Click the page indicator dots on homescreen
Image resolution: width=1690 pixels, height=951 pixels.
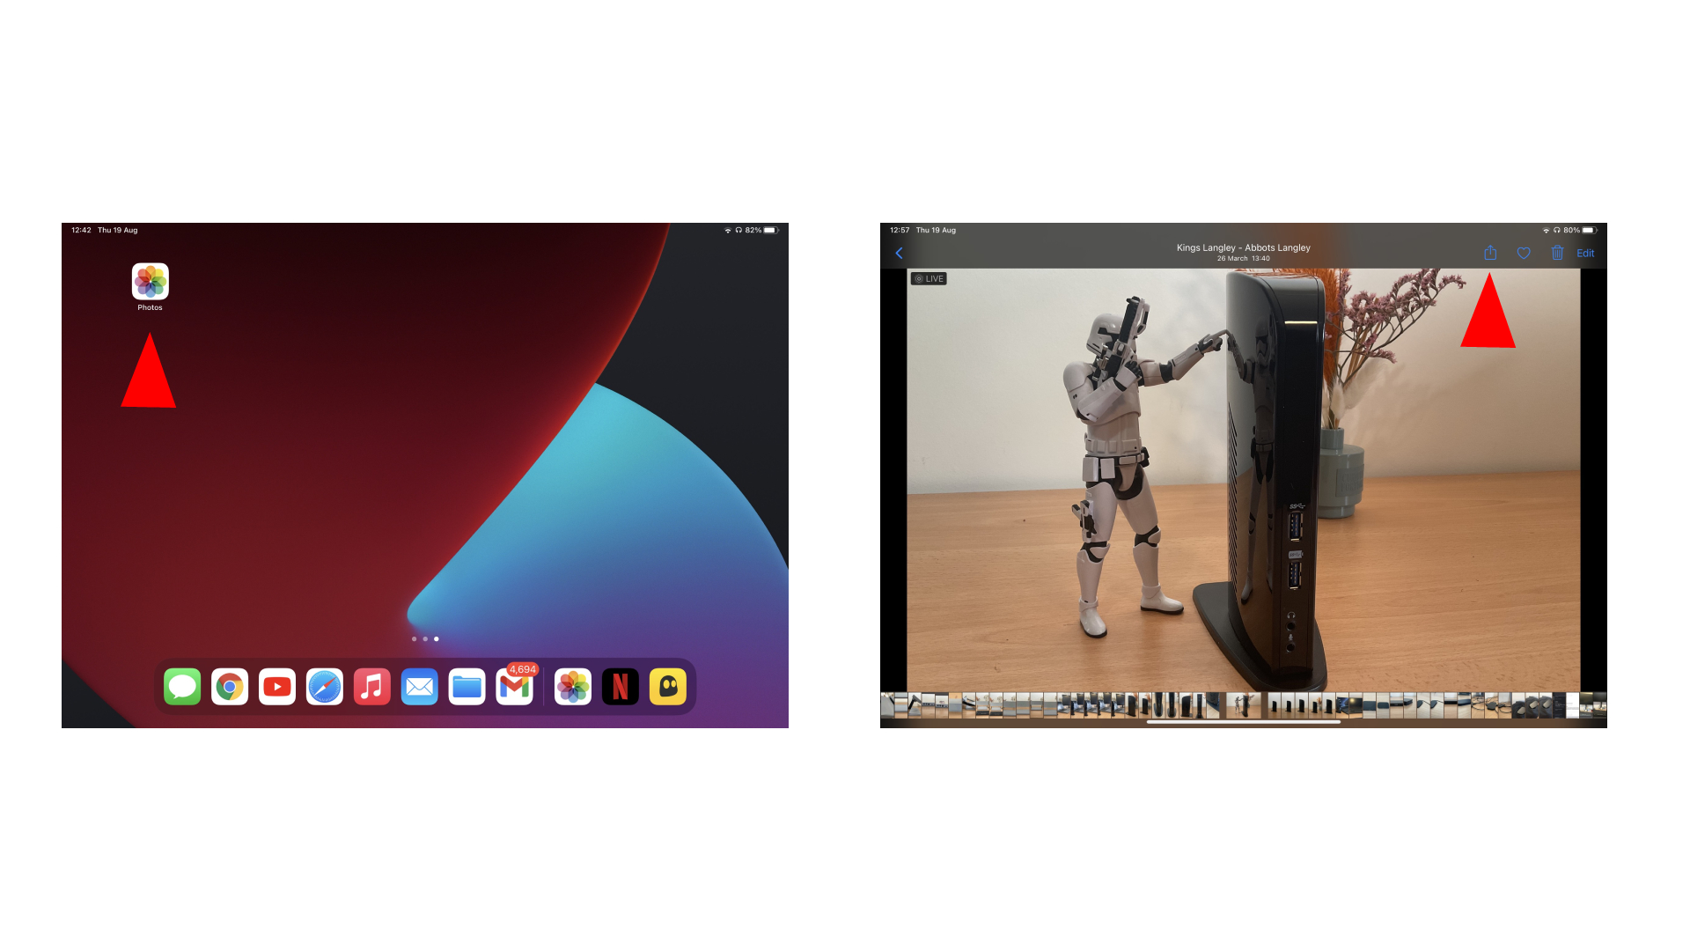[425, 638]
